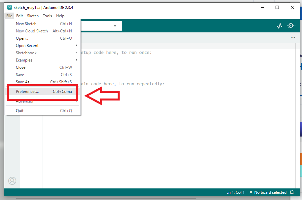
Task: Click the horizontal scrollbar below the window
Action: pyautogui.click(x=106, y=198)
